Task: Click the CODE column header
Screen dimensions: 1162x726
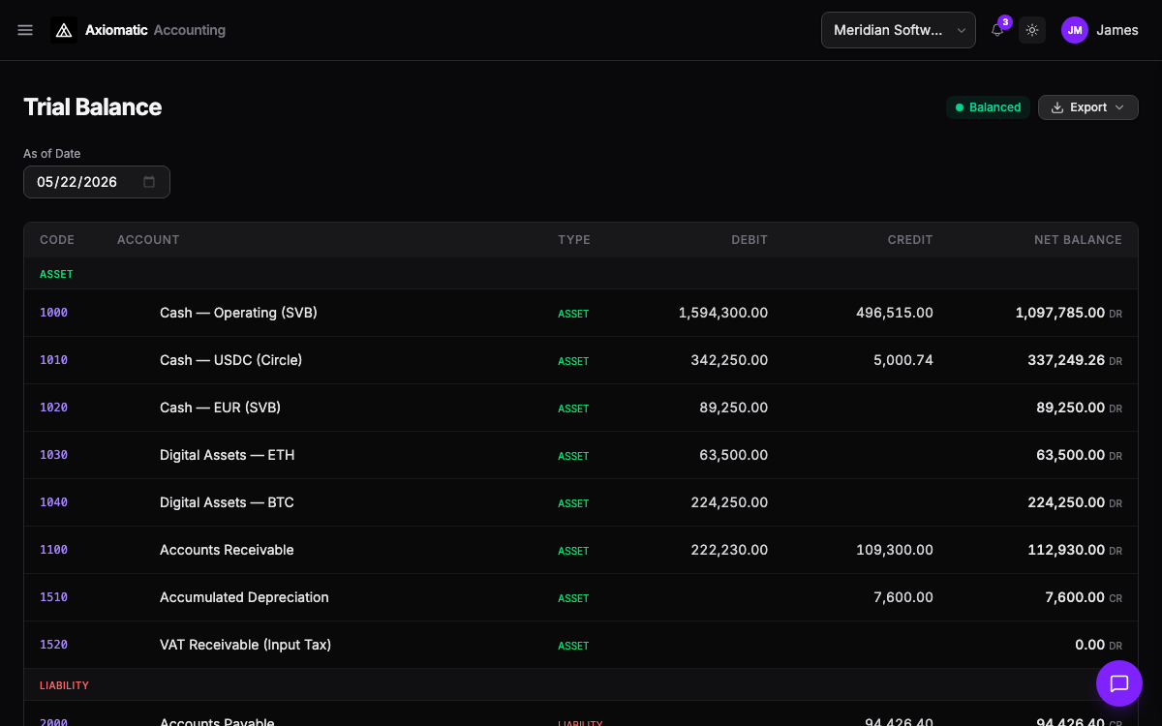Action: [x=57, y=240]
